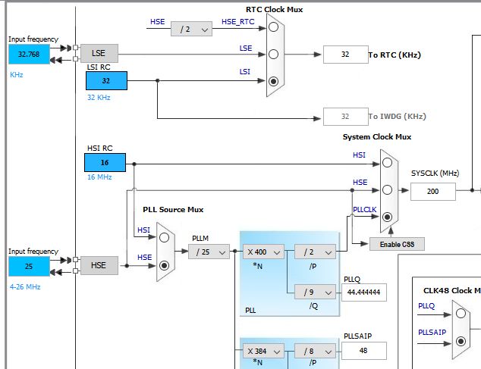Choose HSI in PLL Source Mux
The width and height of the screenshot is (481, 369).
click(x=164, y=237)
